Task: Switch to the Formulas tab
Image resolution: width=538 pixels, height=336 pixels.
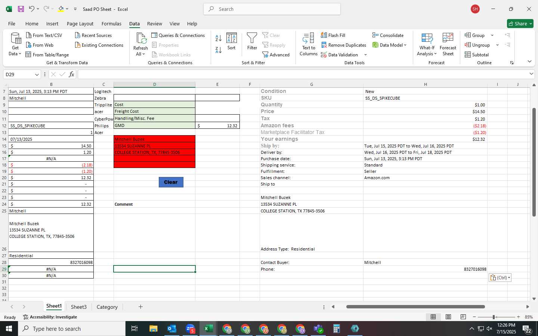Action: pos(111,24)
